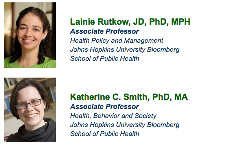Image resolution: width=227 pixels, height=145 pixels.
Task: Click Johns Hopkins University Bloomberg under Smith
Action: (x=125, y=125)
